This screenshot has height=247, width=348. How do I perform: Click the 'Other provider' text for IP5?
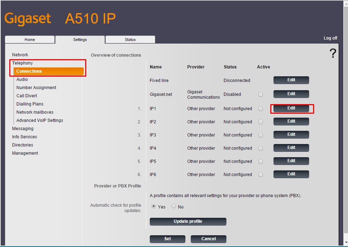tap(201, 161)
